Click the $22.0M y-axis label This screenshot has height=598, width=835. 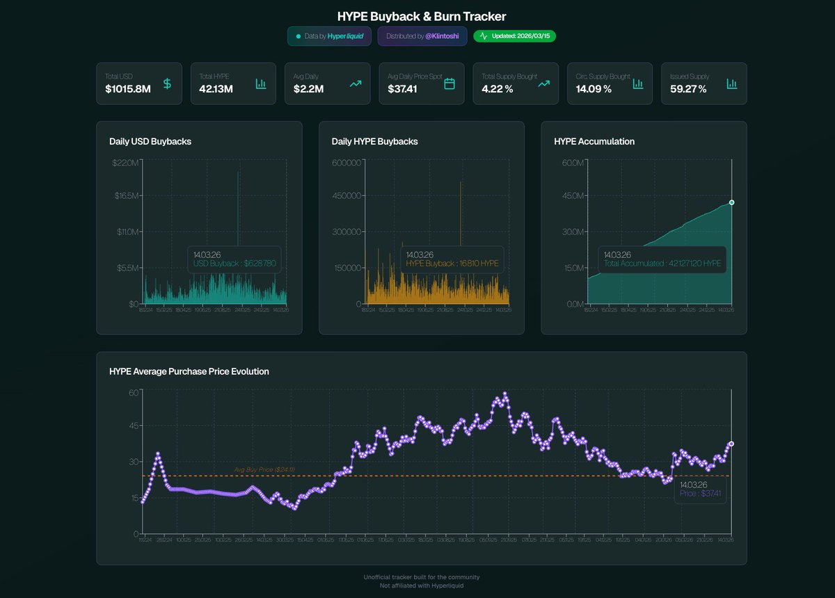pyautogui.click(x=127, y=162)
